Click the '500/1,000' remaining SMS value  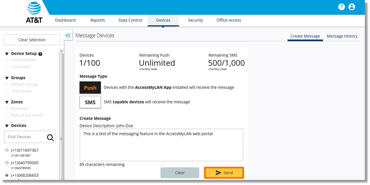click(226, 63)
